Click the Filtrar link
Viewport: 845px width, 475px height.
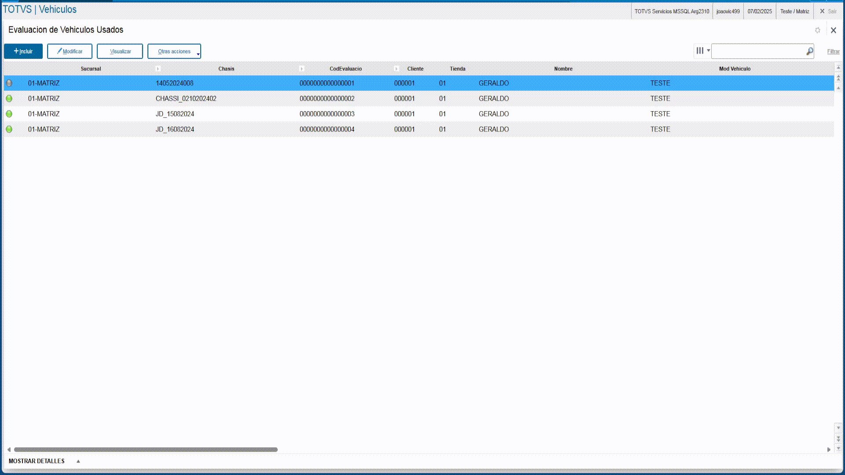tap(833, 51)
